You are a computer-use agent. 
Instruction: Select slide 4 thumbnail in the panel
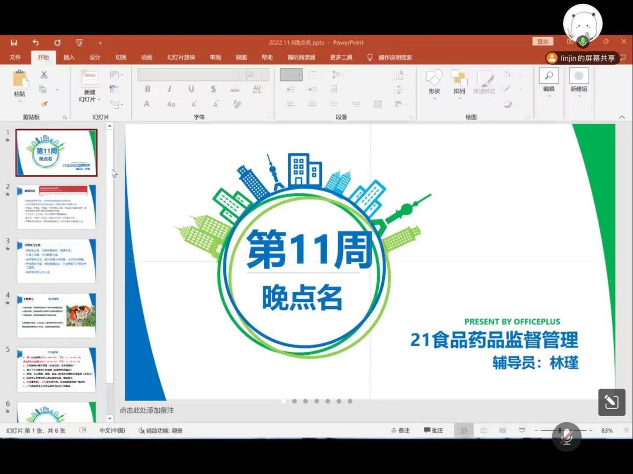coord(56,315)
